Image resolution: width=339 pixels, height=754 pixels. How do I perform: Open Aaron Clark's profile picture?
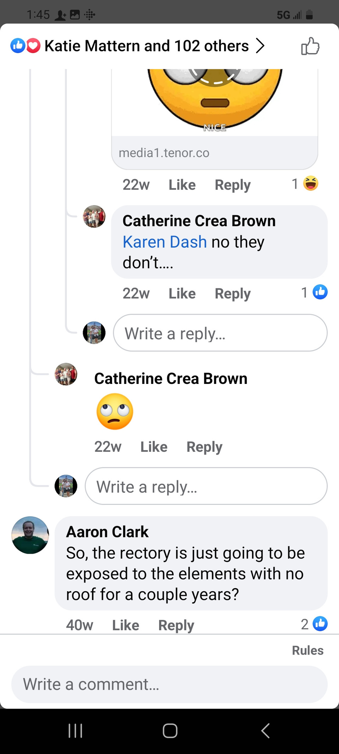pos(30,535)
